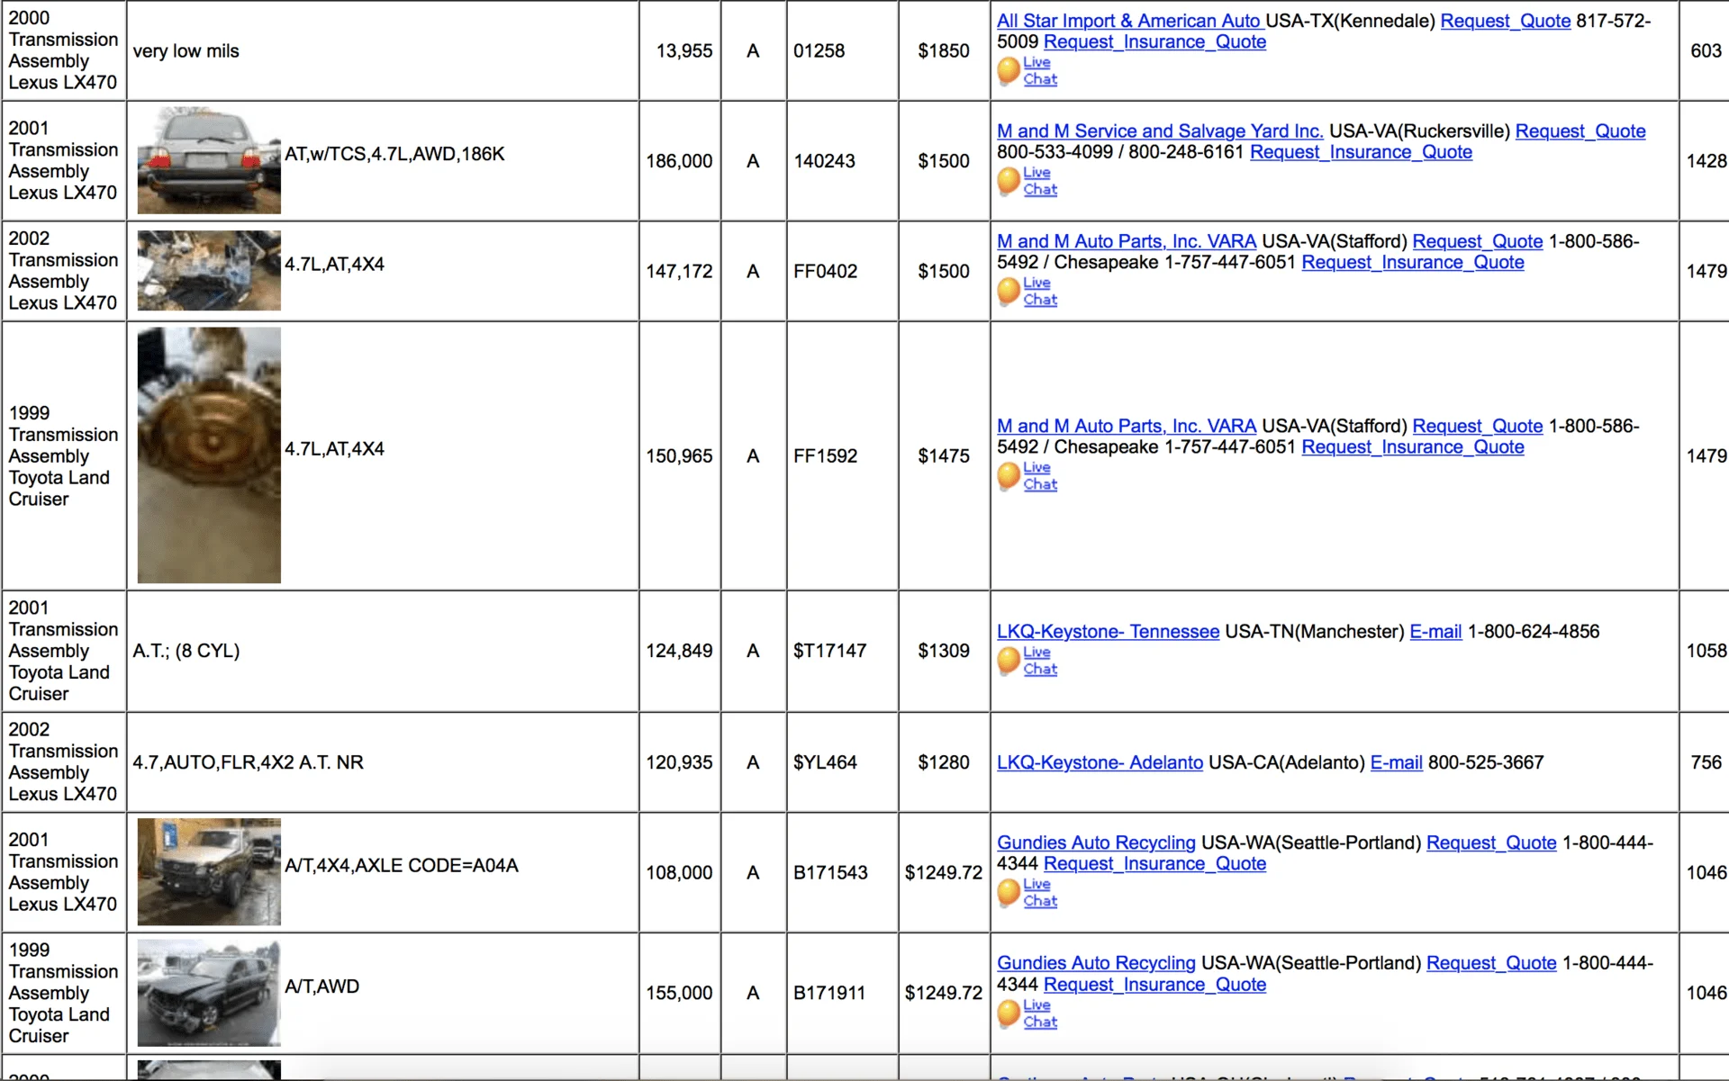The width and height of the screenshot is (1729, 1081).
Task: Select mileage value 13,955
Action: point(684,50)
